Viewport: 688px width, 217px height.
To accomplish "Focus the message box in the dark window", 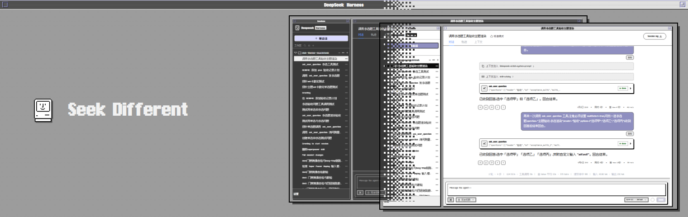I will tap(368, 182).
